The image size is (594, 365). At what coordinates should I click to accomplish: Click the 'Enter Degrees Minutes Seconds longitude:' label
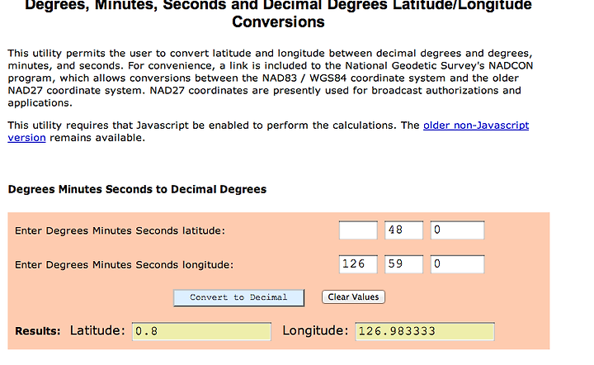pos(124,265)
